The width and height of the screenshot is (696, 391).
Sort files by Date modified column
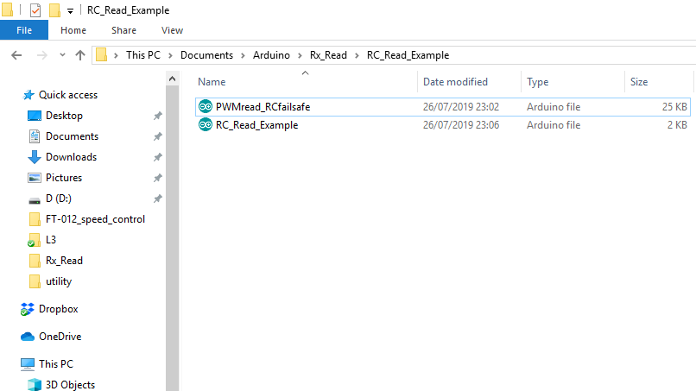pos(455,82)
